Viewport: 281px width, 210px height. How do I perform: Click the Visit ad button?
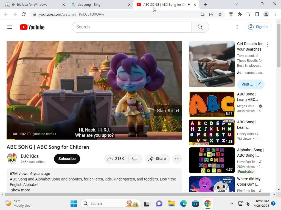click(251, 84)
